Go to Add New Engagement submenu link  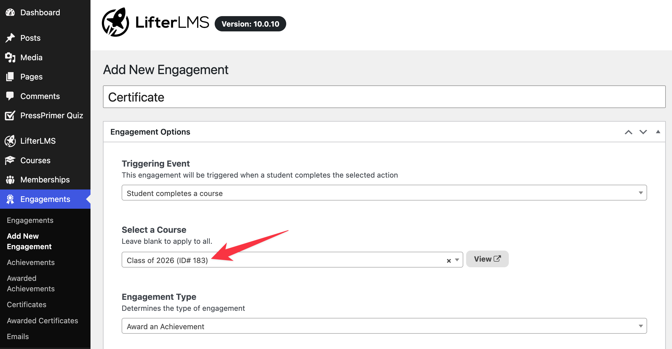[x=29, y=241]
